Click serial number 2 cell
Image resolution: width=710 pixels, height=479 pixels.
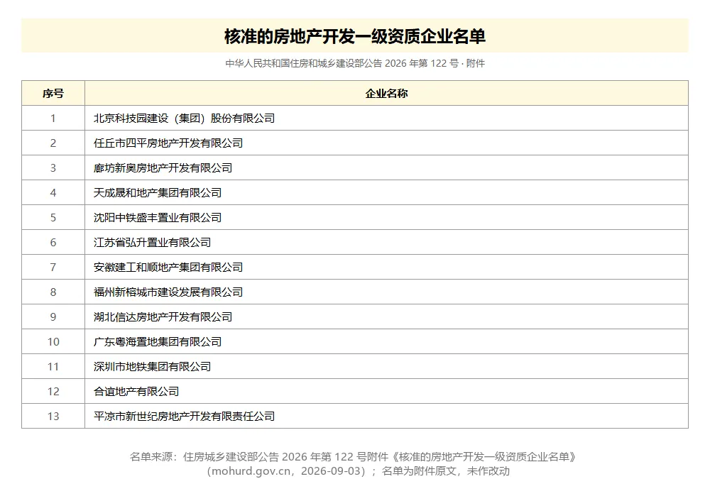[53, 143]
